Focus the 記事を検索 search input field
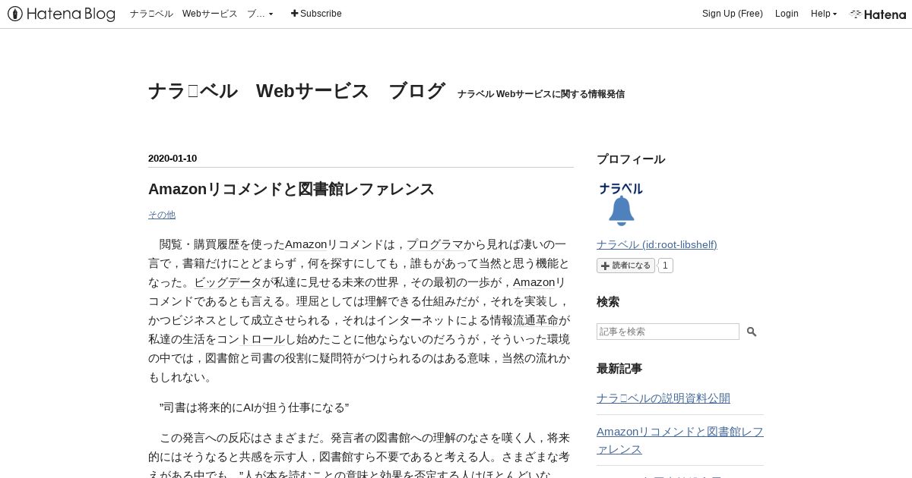Image resolution: width=912 pixels, height=478 pixels. [668, 332]
